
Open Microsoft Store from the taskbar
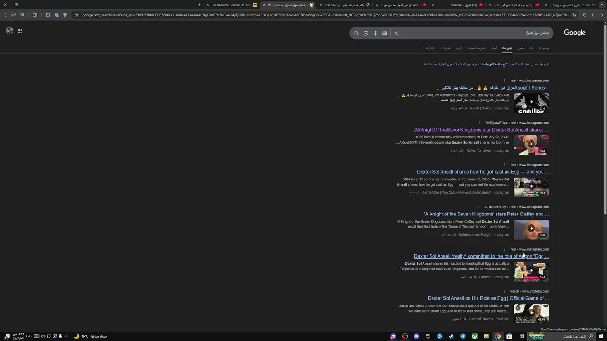509,336
